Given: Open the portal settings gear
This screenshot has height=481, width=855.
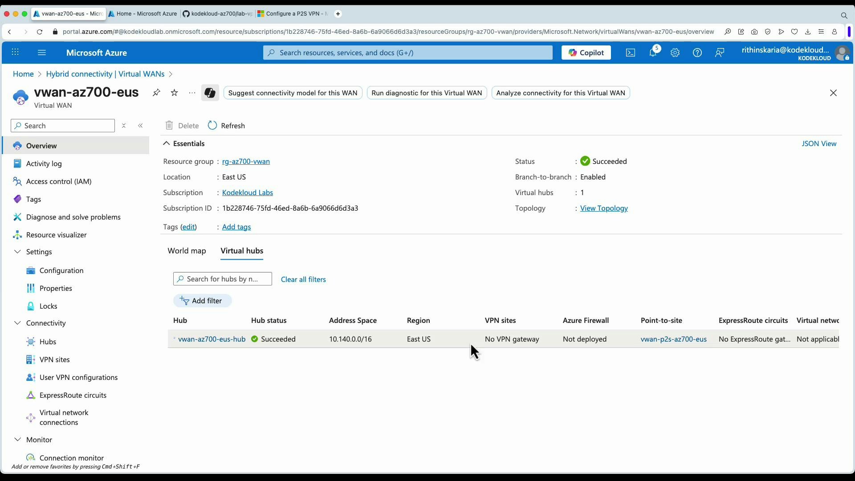Looking at the screenshot, I should pos(675,53).
